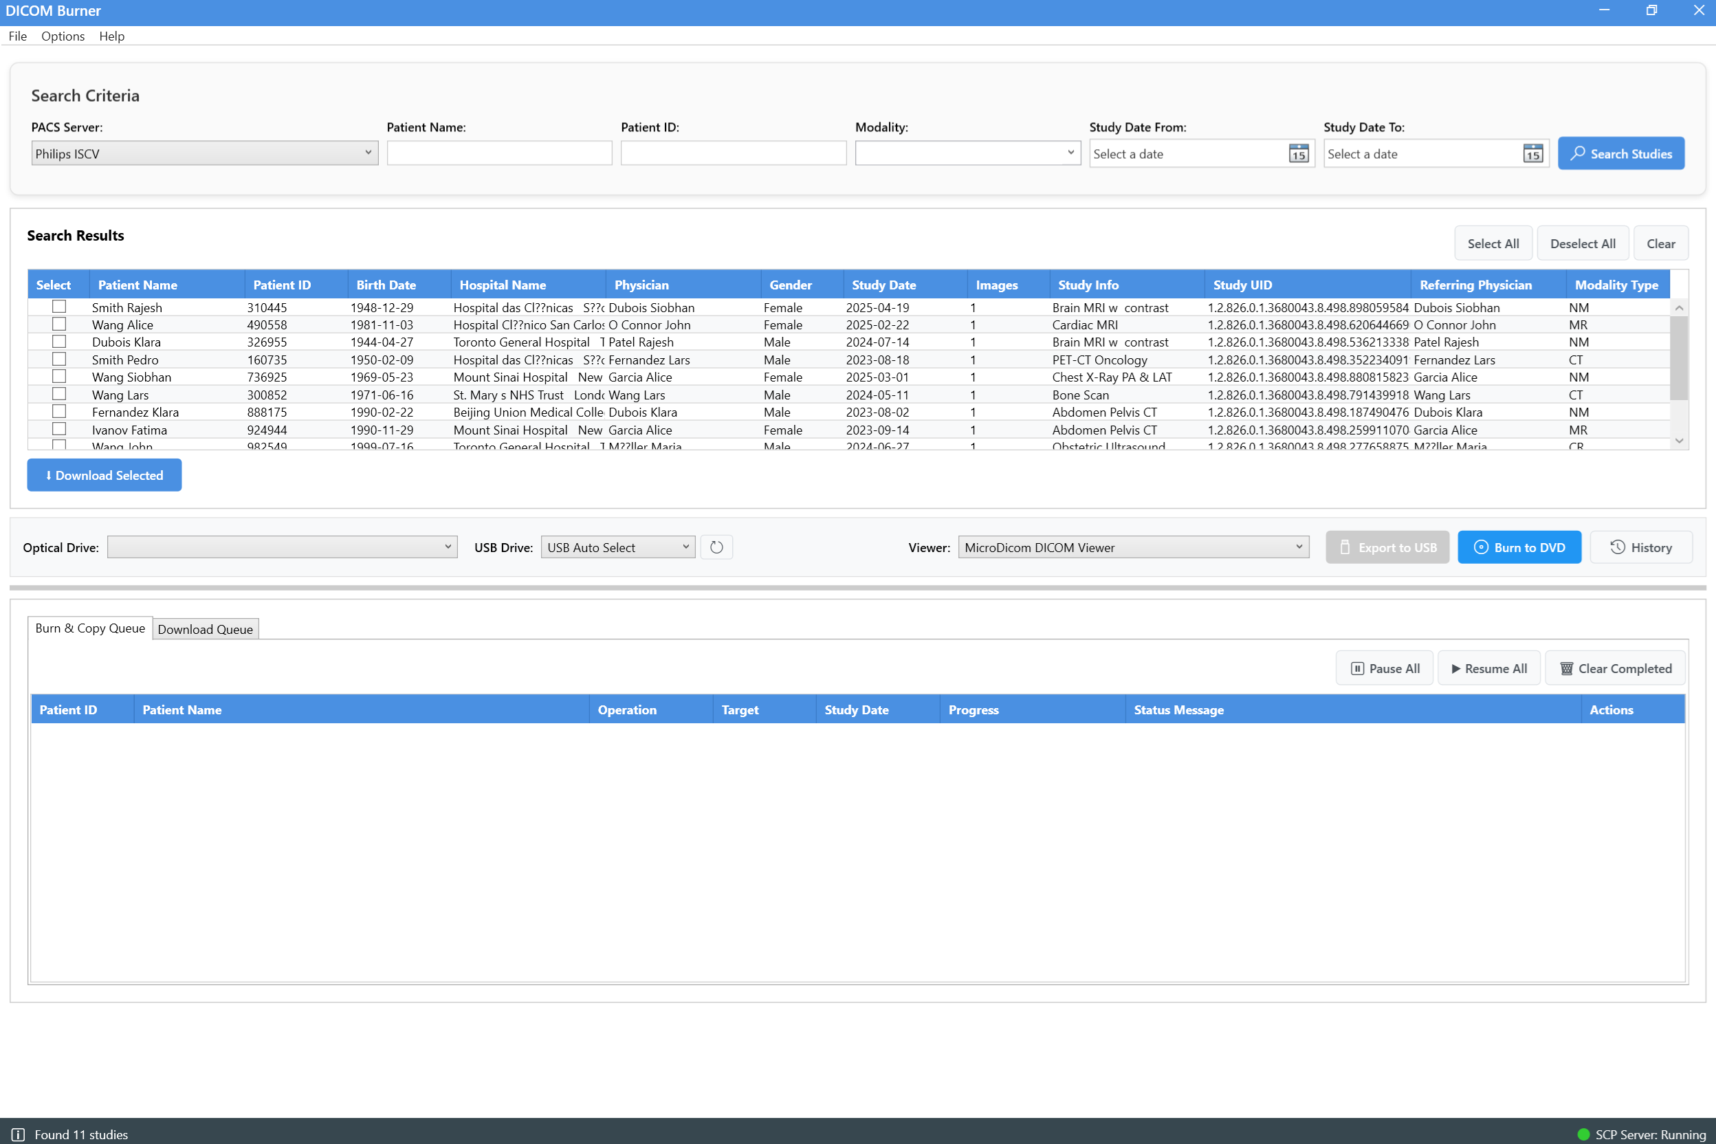This screenshot has width=1716, height=1144.
Task: Check the row for Smith Pedro
Action: click(59, 359)
